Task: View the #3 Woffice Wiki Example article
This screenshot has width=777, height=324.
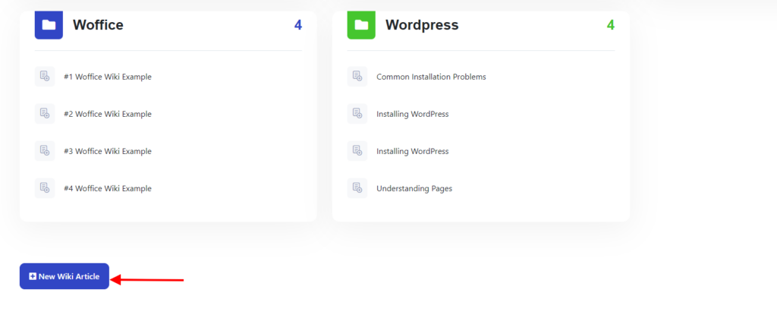Action: tap(108, 151)
